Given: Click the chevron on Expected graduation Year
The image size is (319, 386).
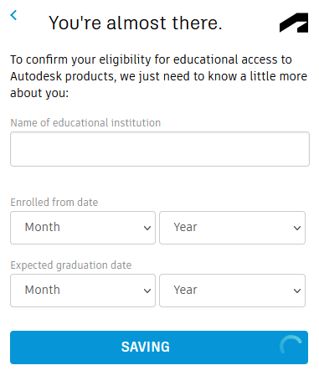Looking at the screenshot, I should pyautogui.click(x=297, y=291).
